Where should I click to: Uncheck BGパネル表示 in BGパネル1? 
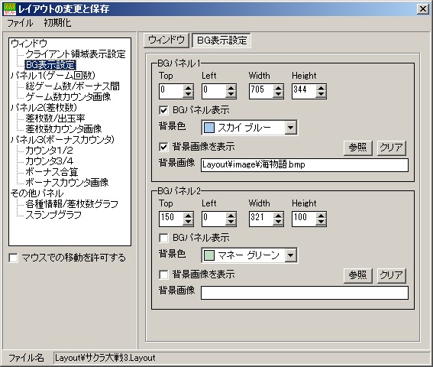[163, 110]
